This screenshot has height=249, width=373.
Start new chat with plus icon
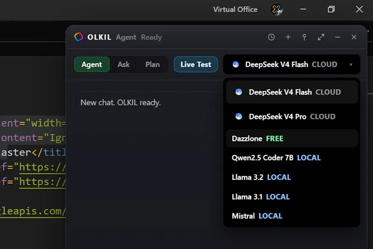[288, 37]
